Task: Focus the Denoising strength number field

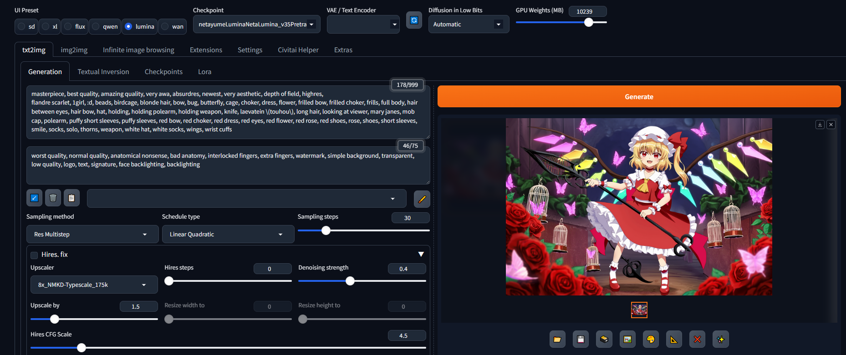Action: [407, 269]
